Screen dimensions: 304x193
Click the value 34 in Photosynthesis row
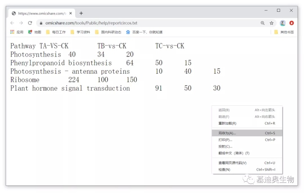coord(101,54)
